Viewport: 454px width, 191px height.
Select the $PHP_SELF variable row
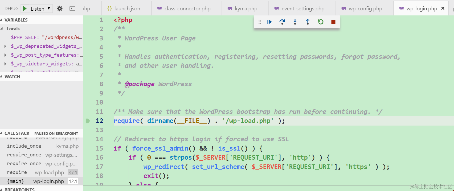41,38
